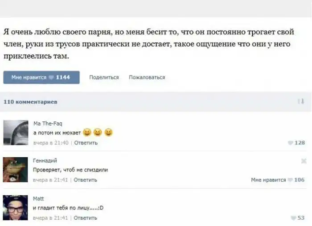Click 'Мне нравится' text on Геннадий's comment

click(x=268, y=180)
